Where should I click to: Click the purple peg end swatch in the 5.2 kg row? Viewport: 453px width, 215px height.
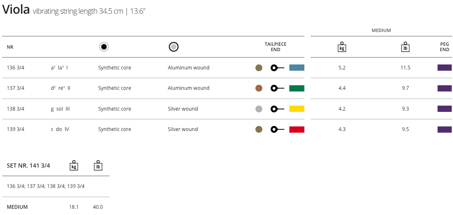click(x=444, y=68)
